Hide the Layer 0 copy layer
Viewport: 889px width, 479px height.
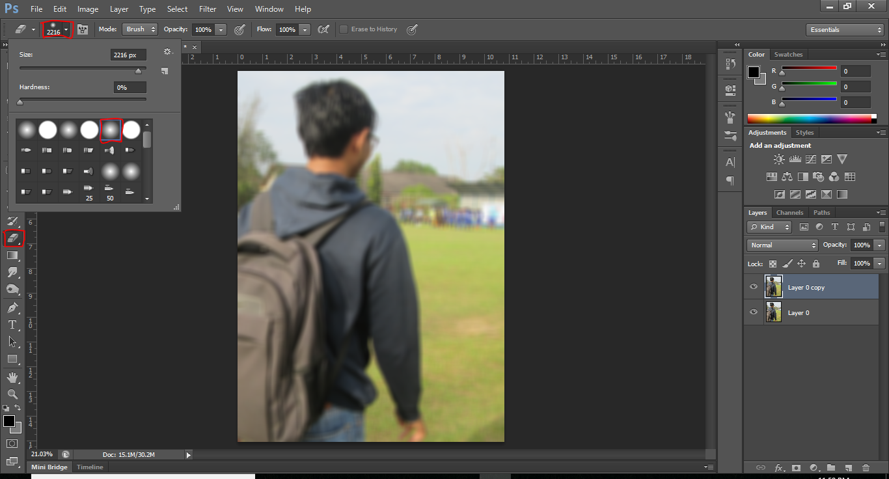click(x=754, y=286)
